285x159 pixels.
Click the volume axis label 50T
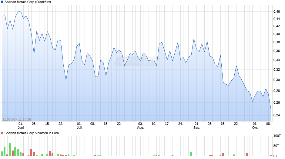[276, 146]
